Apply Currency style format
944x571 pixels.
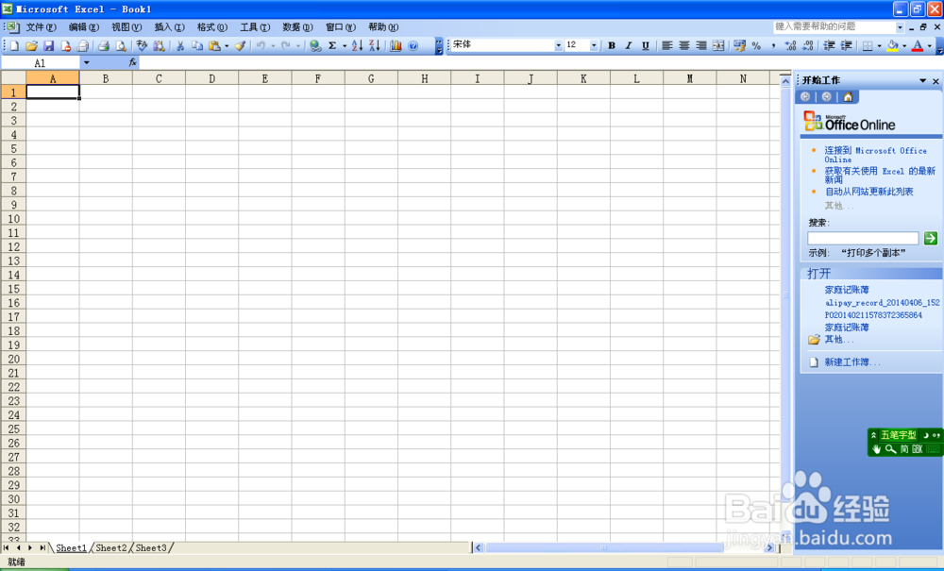(739, 45)
